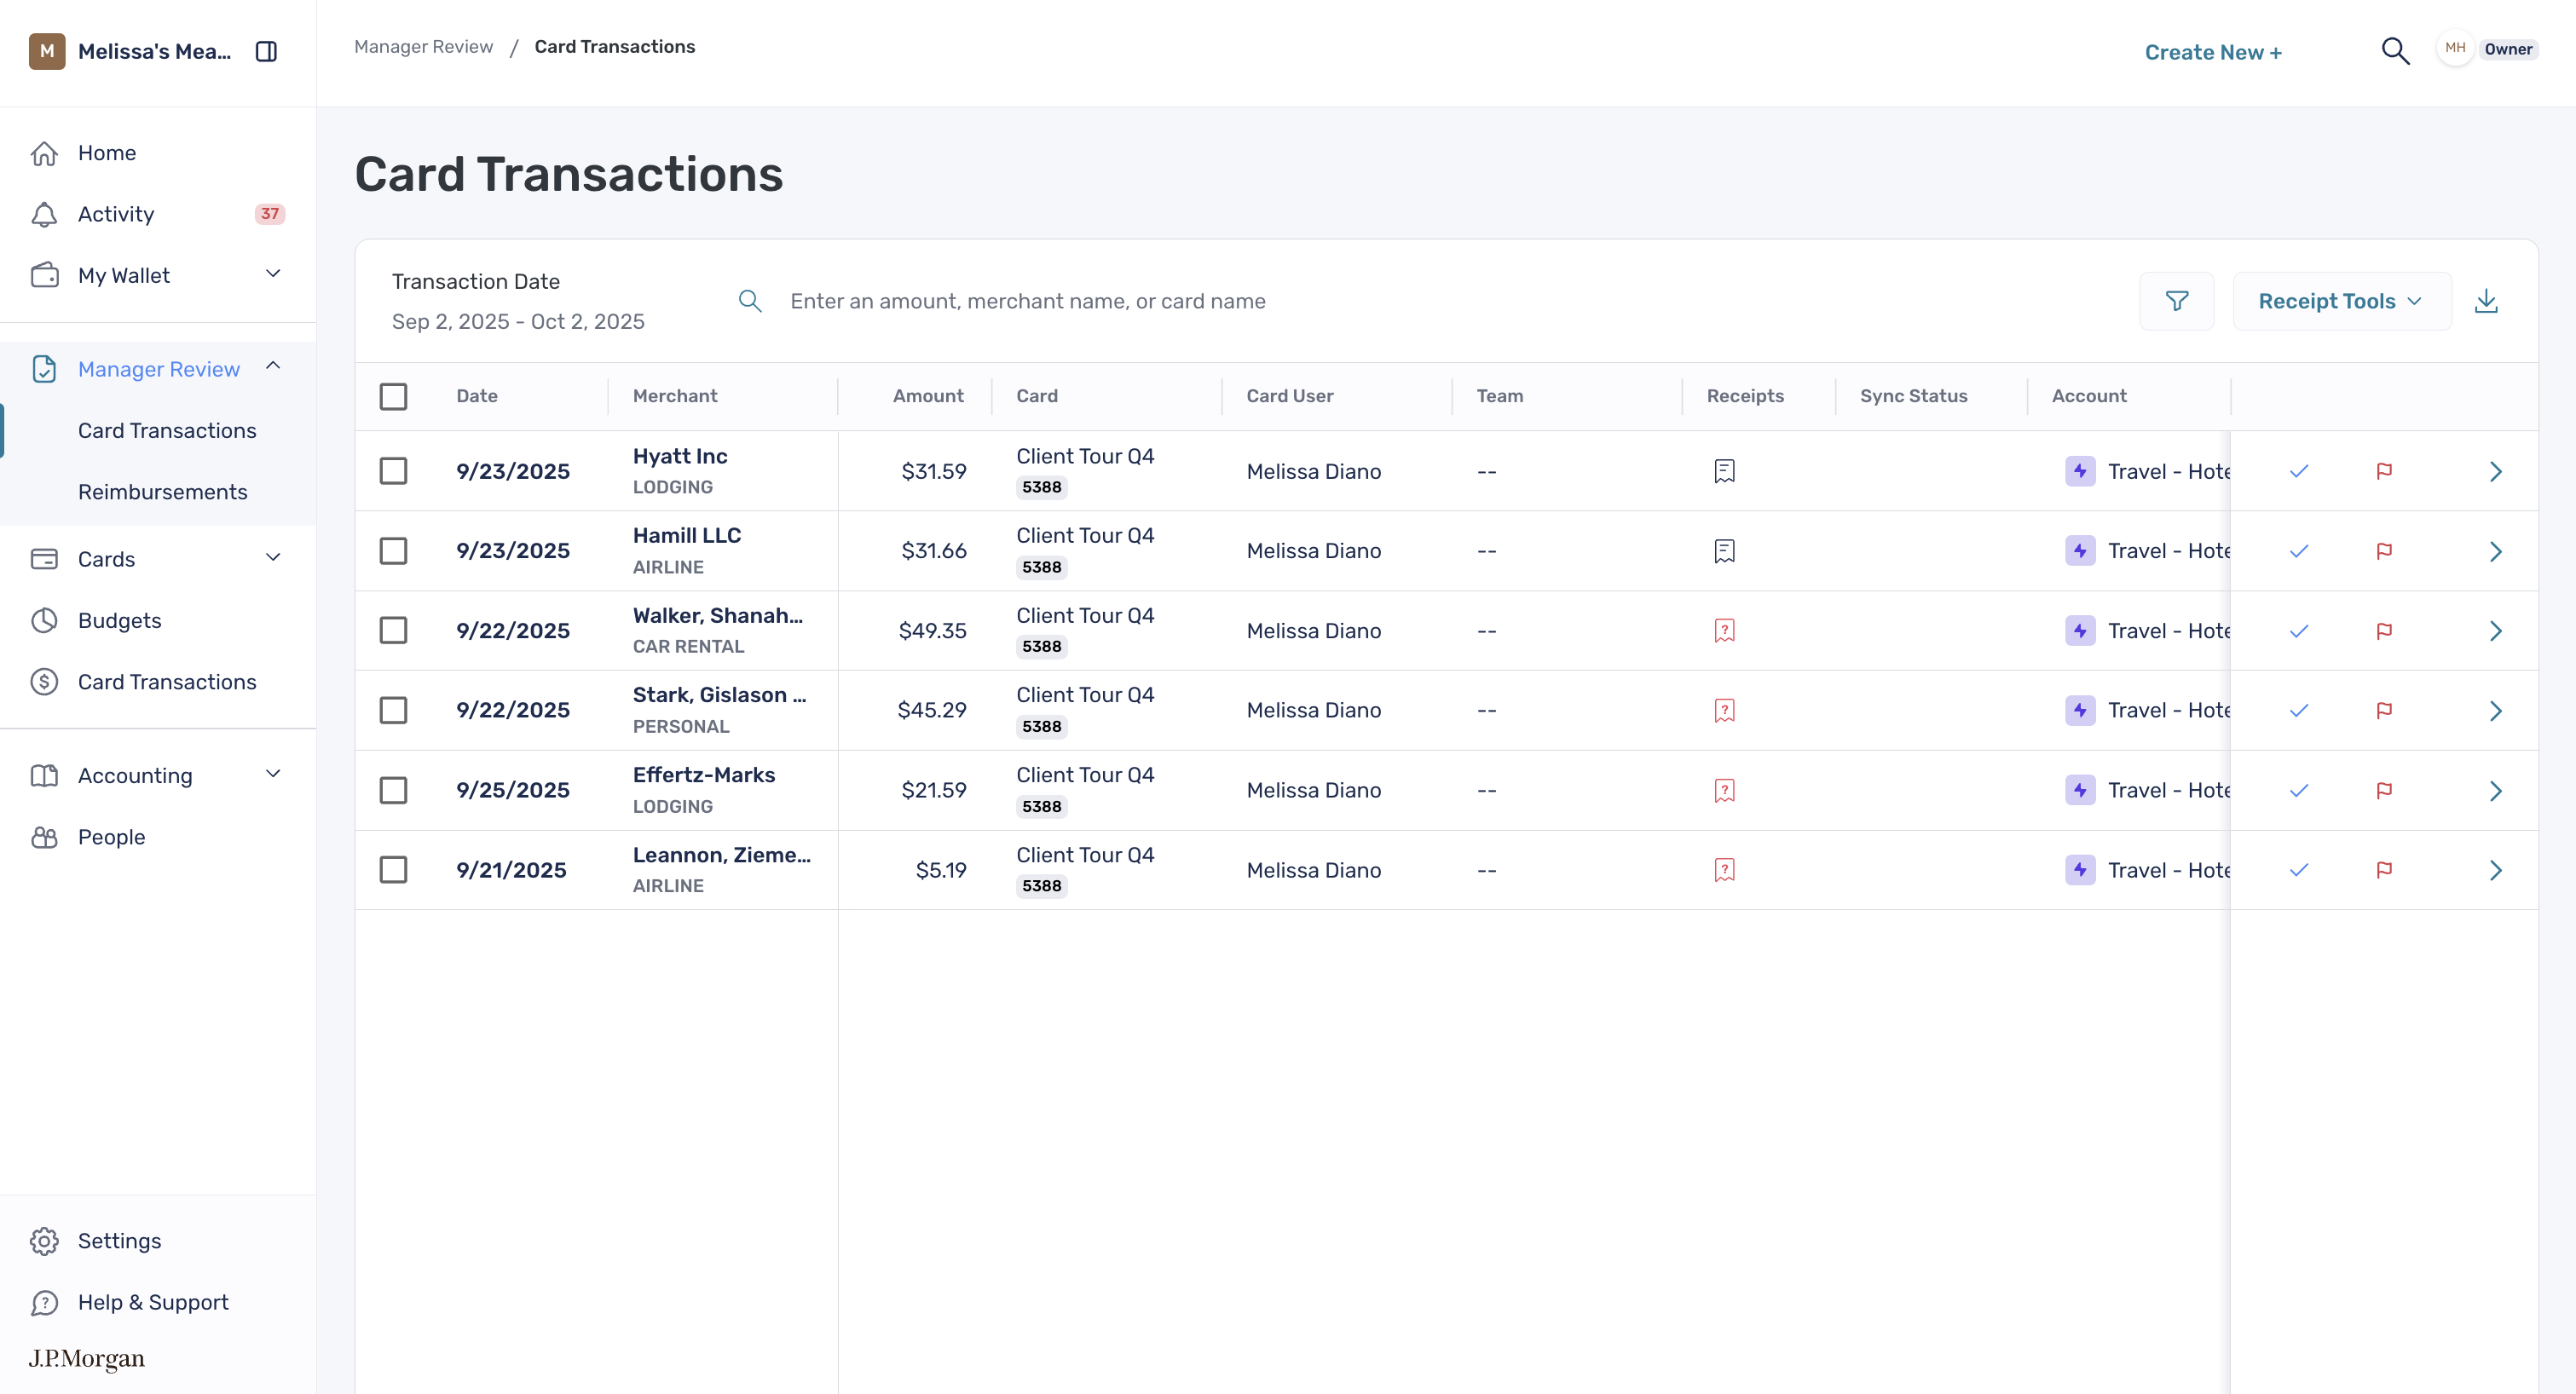Open the global search magnifier
2576x1394 pixels.
2395,51
